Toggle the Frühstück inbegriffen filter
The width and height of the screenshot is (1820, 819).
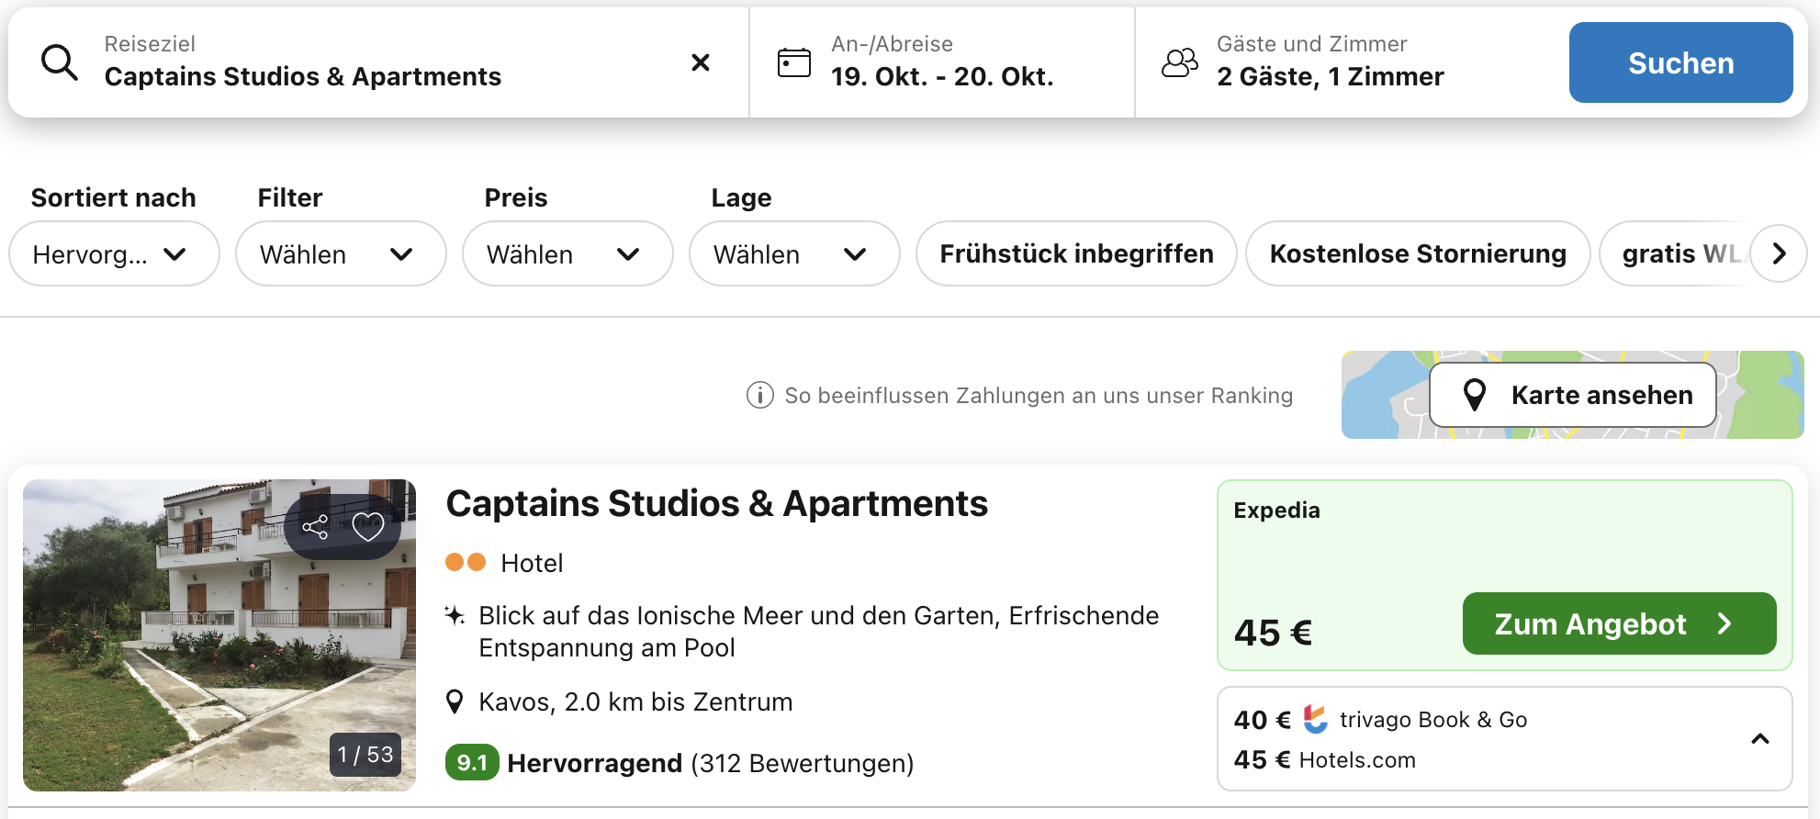[x=1076, y=253]
